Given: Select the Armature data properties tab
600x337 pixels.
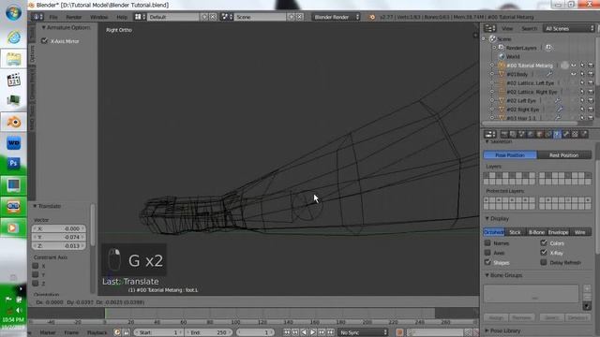Looking at the screenshot, I should (x=557, y=134).
